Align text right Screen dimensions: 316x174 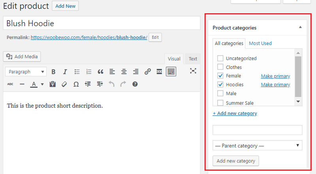click(135, 72)
